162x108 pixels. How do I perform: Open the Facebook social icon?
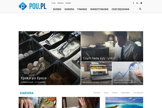(133, 3)
